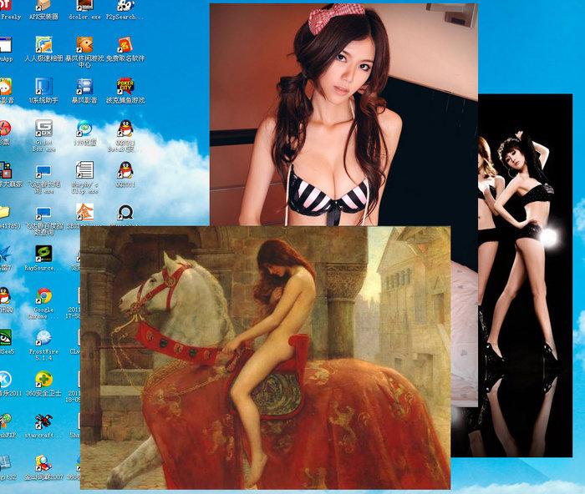The height and width of the screenshot is (494, 585).
Task: Select the horse rider painting image
Action: tap(265, 357)
